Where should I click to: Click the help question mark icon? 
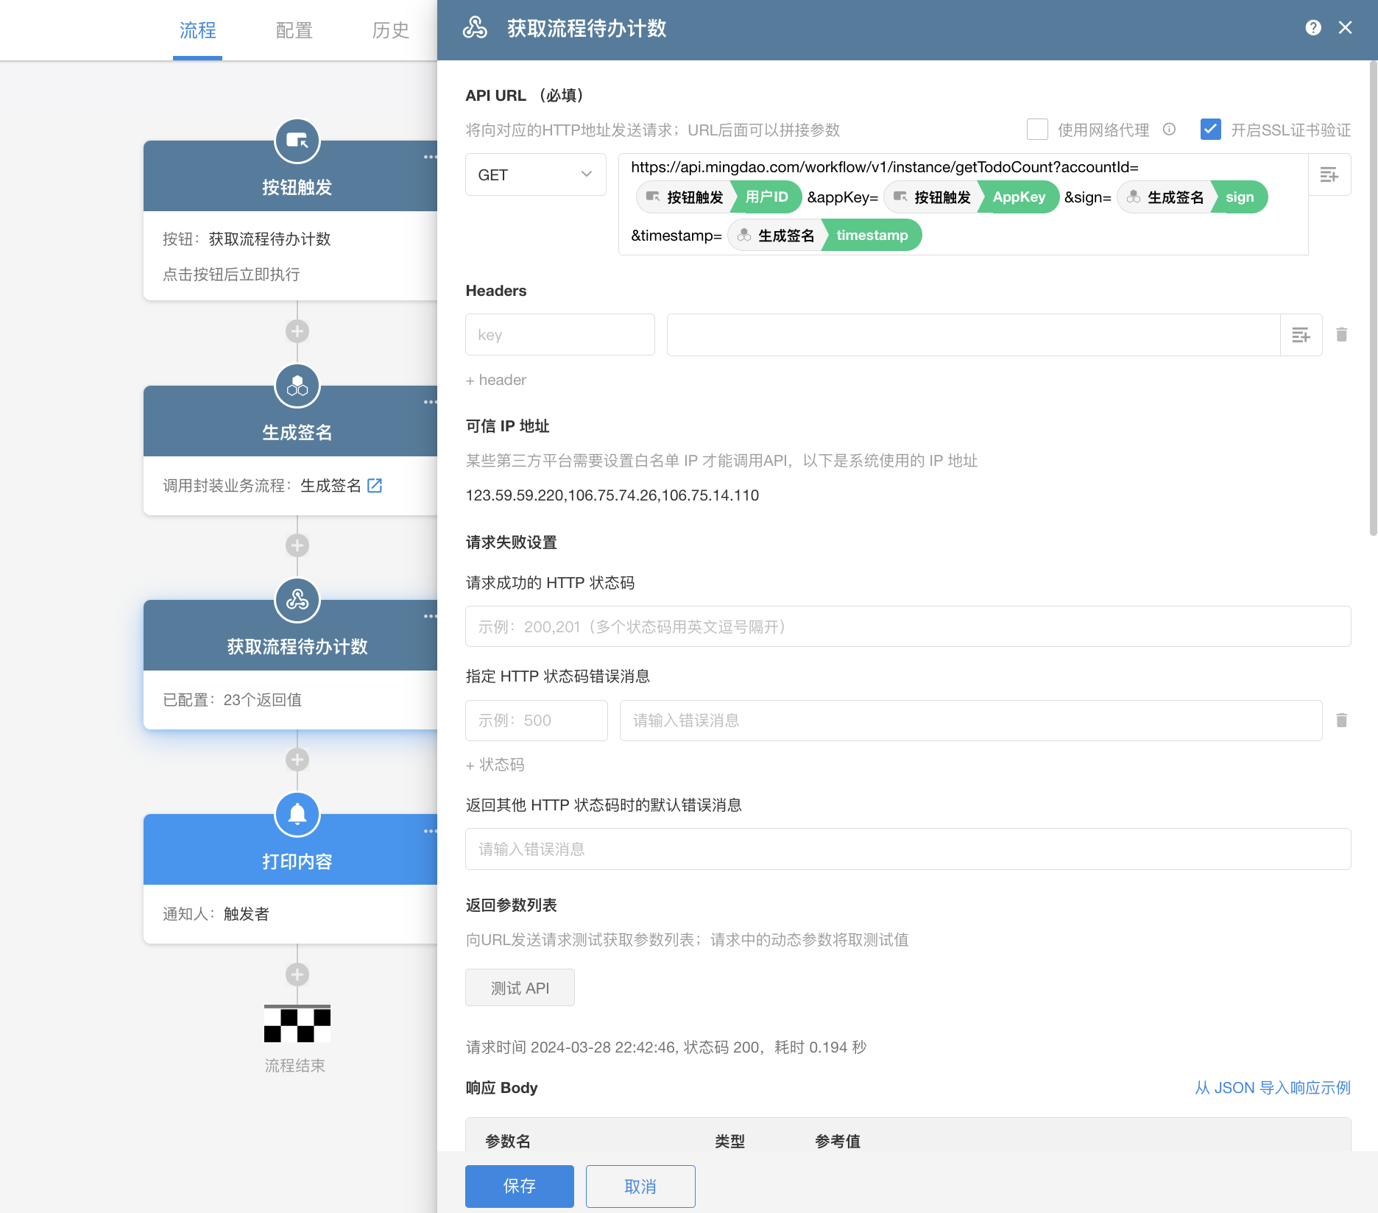click(1313, 28)
